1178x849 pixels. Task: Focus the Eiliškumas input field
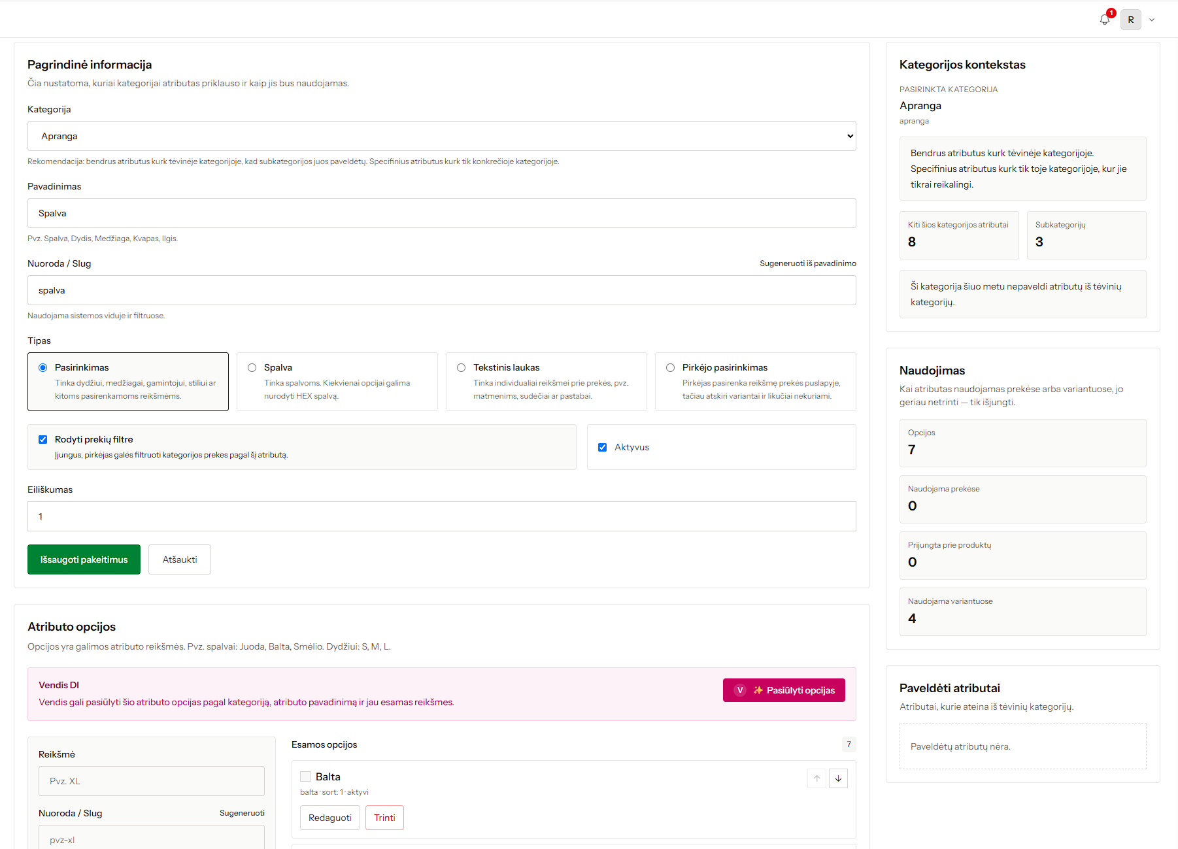(442, 516)
